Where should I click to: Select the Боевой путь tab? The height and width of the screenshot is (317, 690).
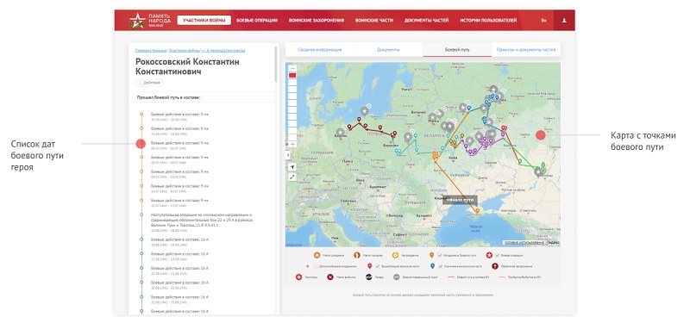click(x=457, y=50)
